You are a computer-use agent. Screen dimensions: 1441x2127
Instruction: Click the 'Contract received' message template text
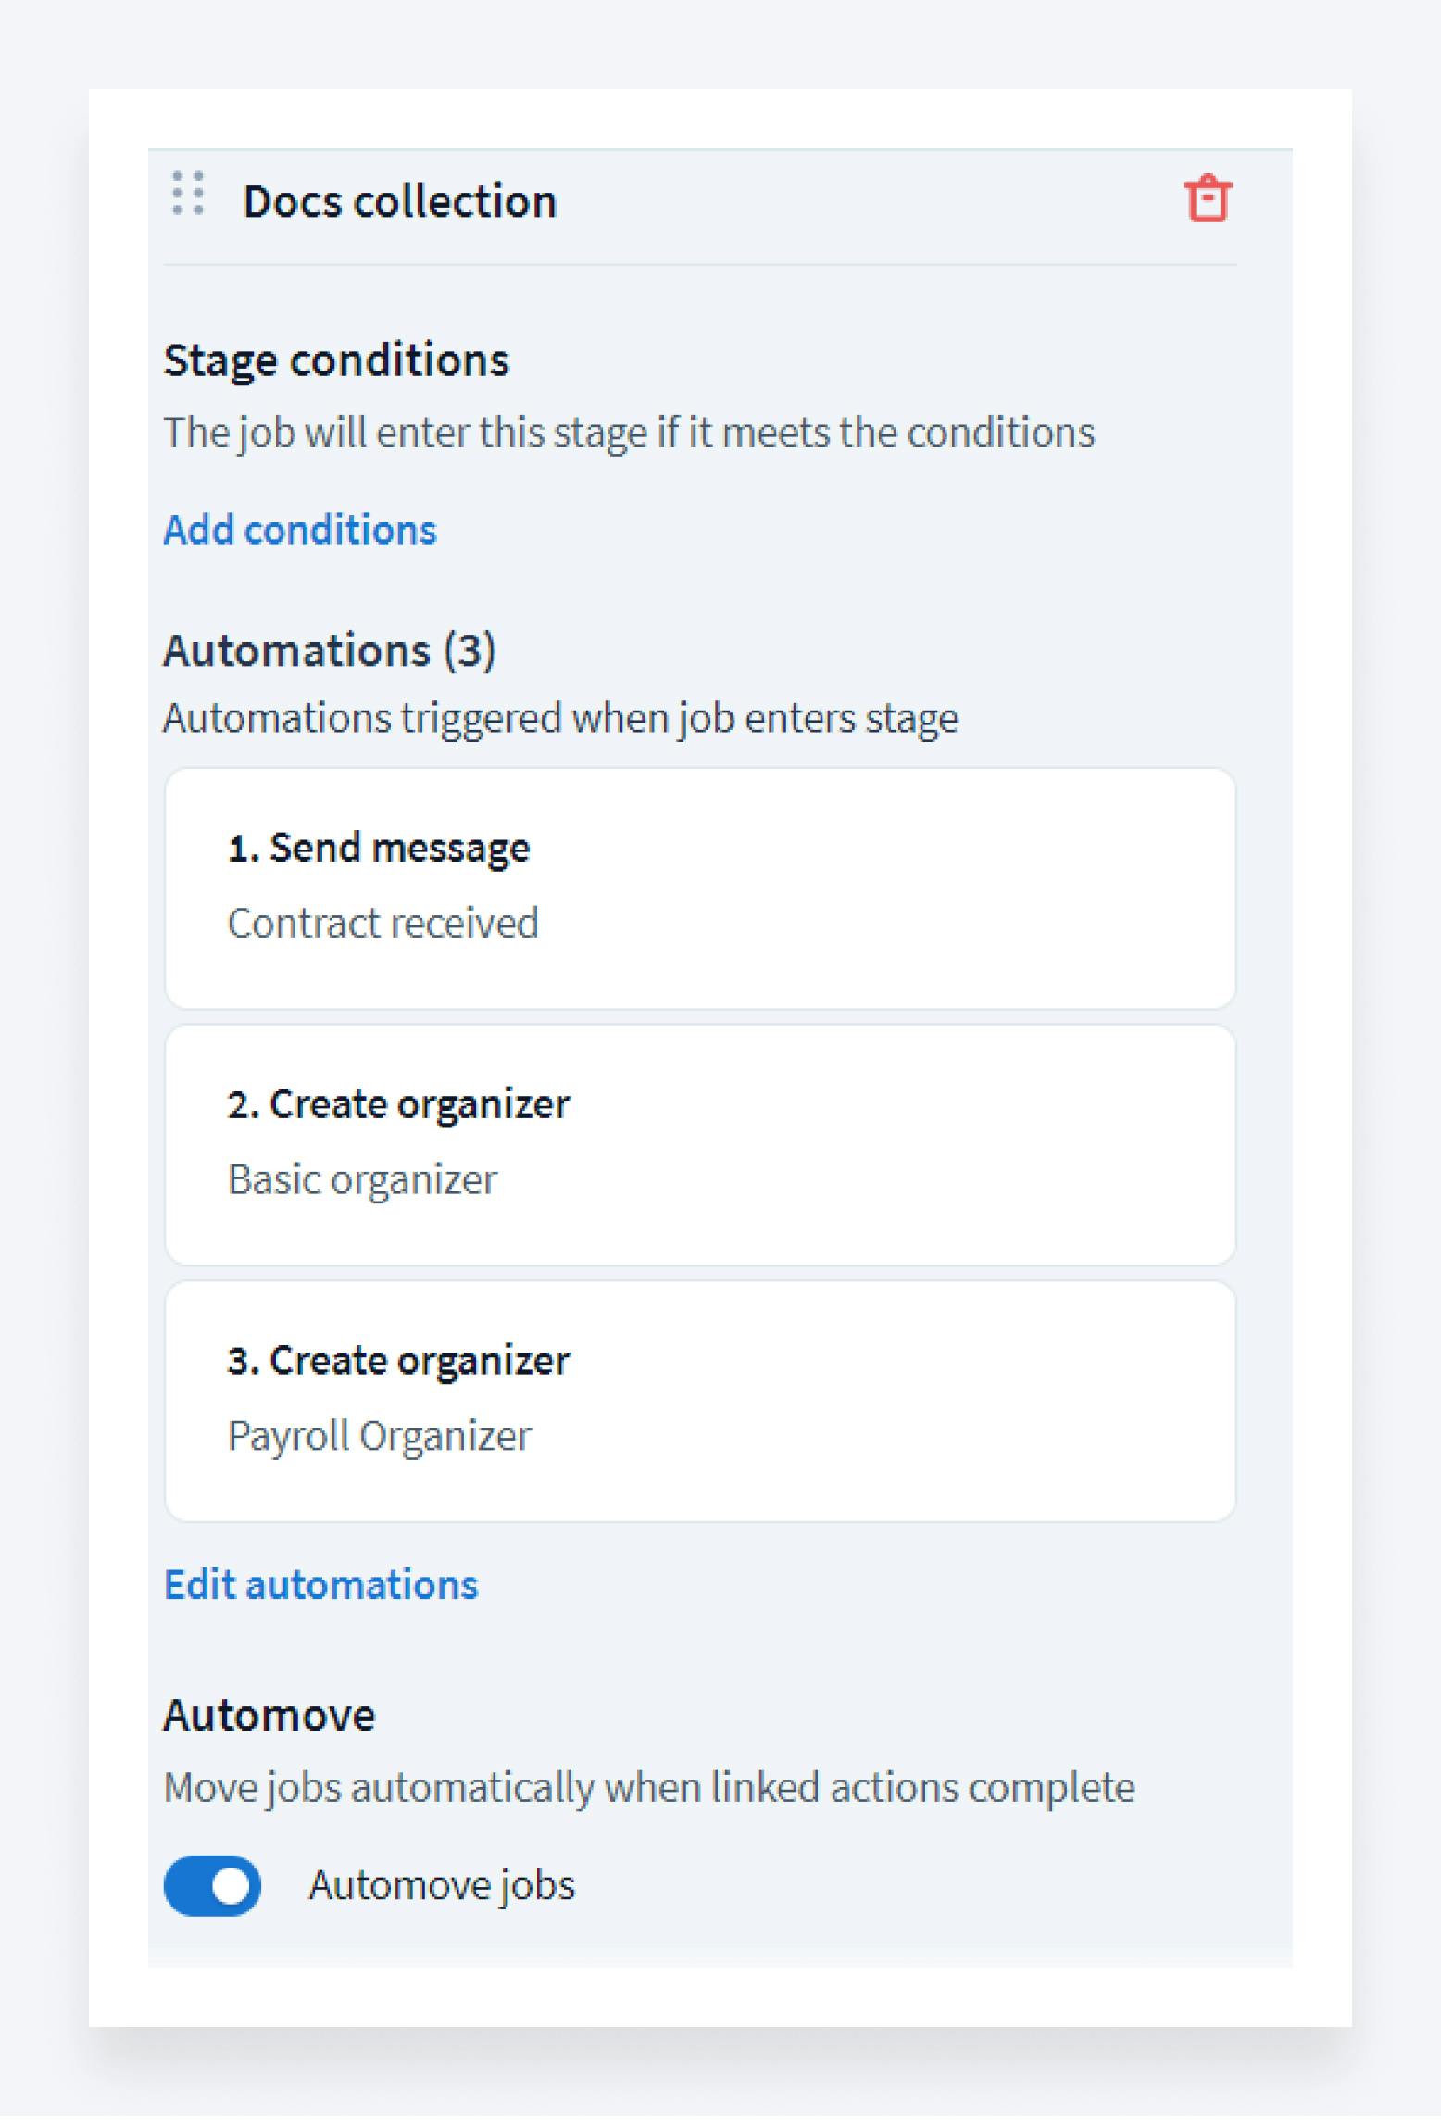pos(382,923)
